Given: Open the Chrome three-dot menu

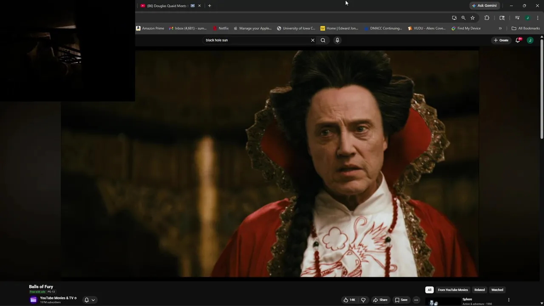Looking at the screenshot, I should [x=538, y=18].
